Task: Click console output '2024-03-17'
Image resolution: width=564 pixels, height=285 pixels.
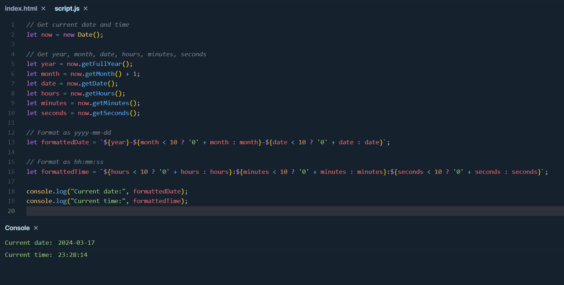Action: (76, 243)
